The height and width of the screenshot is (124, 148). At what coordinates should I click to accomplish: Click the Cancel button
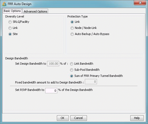point(78,118)
